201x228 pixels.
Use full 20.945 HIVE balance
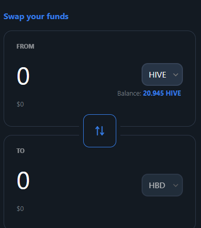point(162,93)
